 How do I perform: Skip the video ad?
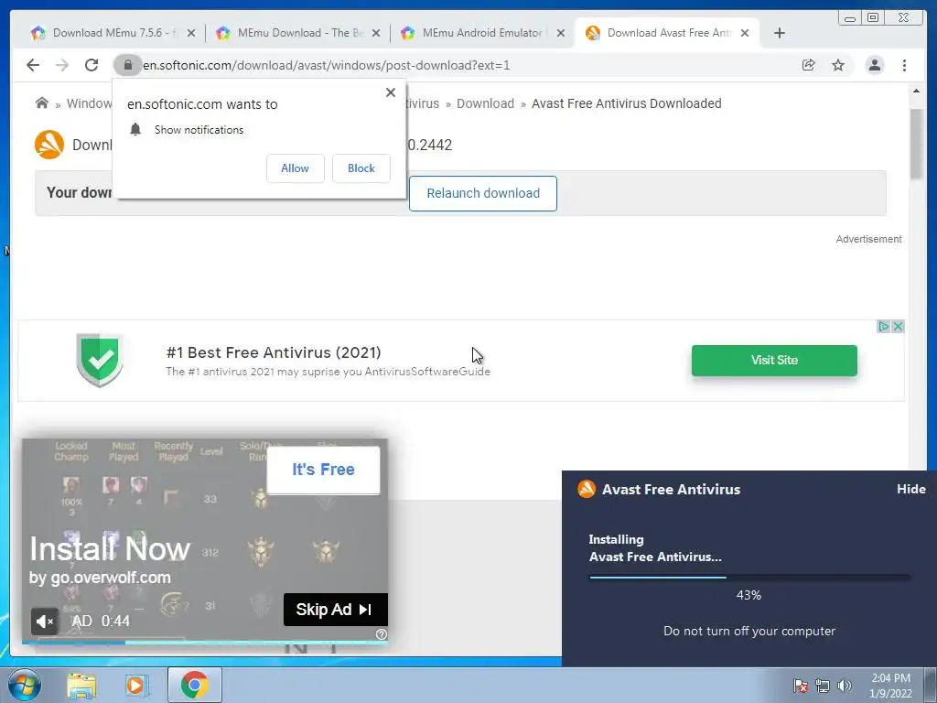point(335,610)
